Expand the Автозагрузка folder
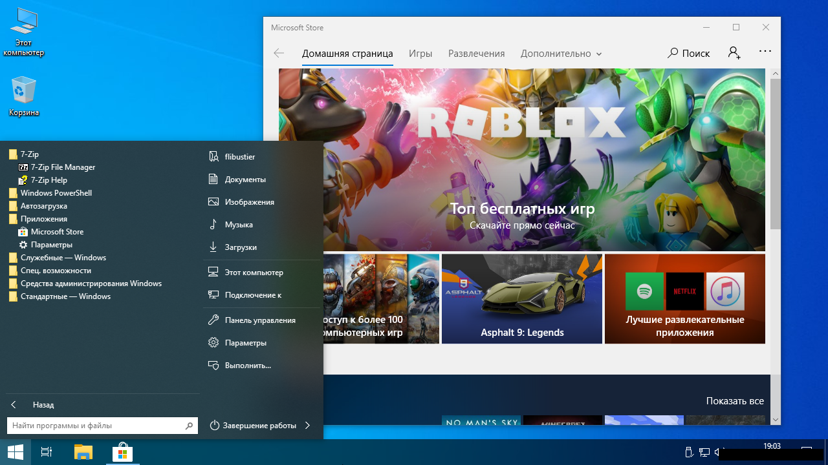 click(38, 206)
